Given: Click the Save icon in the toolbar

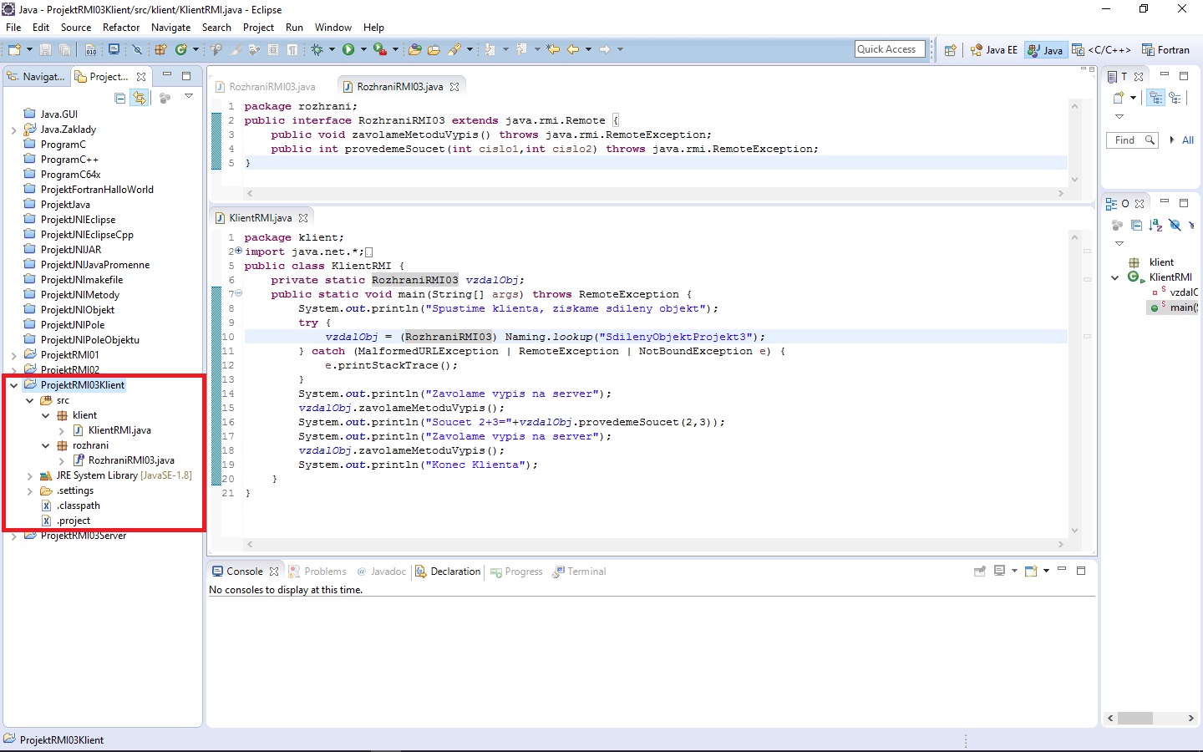Looking at the screenshot, I should click(x=43, y=49).
